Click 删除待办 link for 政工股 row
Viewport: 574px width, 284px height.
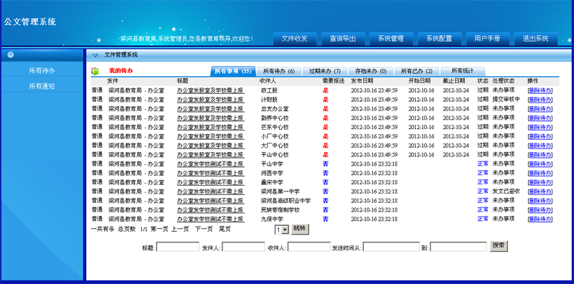pyautogui.click(x=540, y=90)
